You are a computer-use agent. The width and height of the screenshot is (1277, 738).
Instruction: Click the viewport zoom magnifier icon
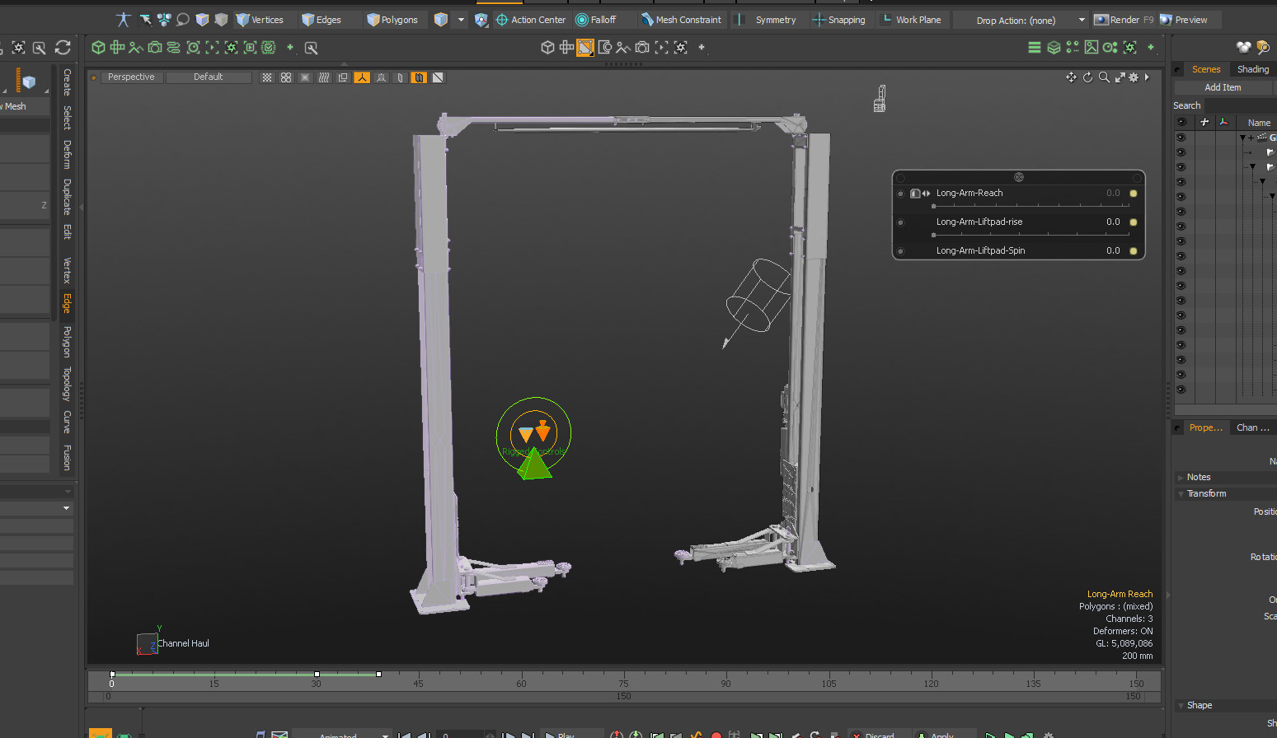1104,77
